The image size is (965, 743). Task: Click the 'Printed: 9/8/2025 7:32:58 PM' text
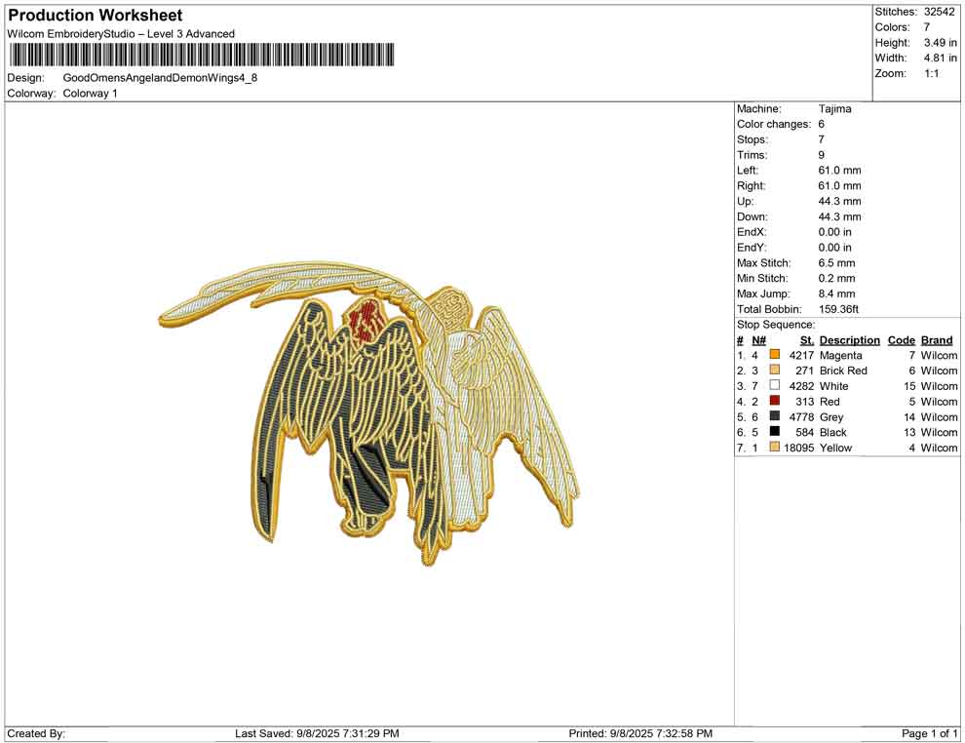pyautogui.click(x=640, y=733)
